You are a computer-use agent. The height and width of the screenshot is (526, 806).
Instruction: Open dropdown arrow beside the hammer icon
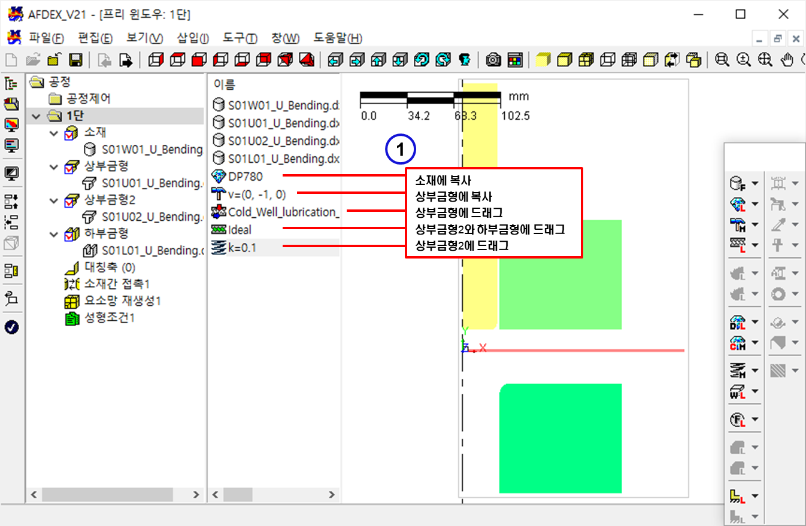tap(755, 224)
